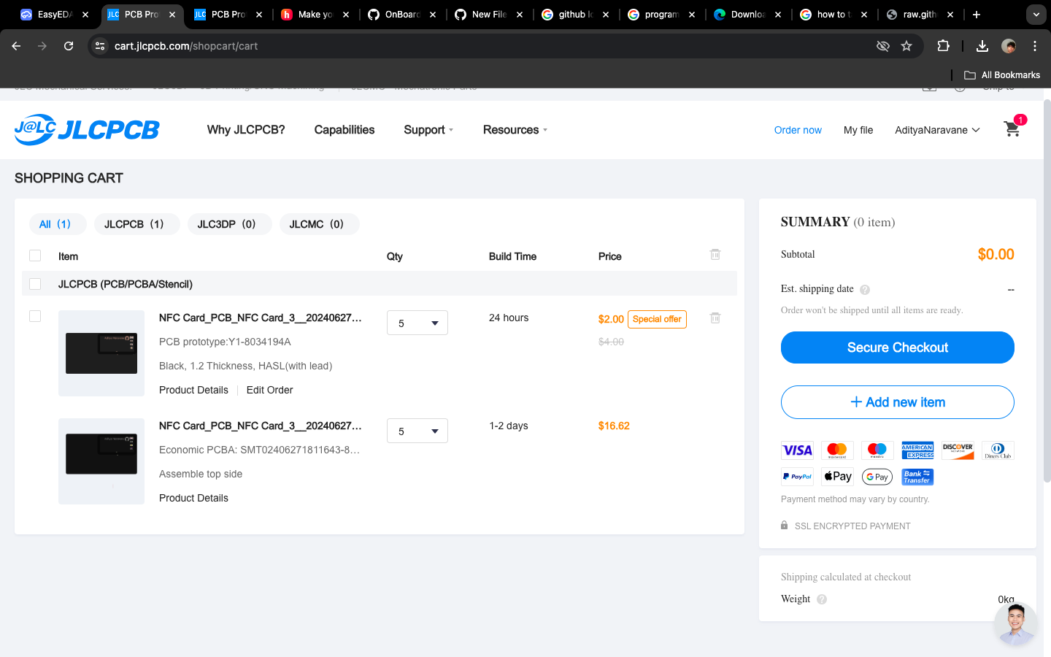Click Order now link

coord(798,130)
